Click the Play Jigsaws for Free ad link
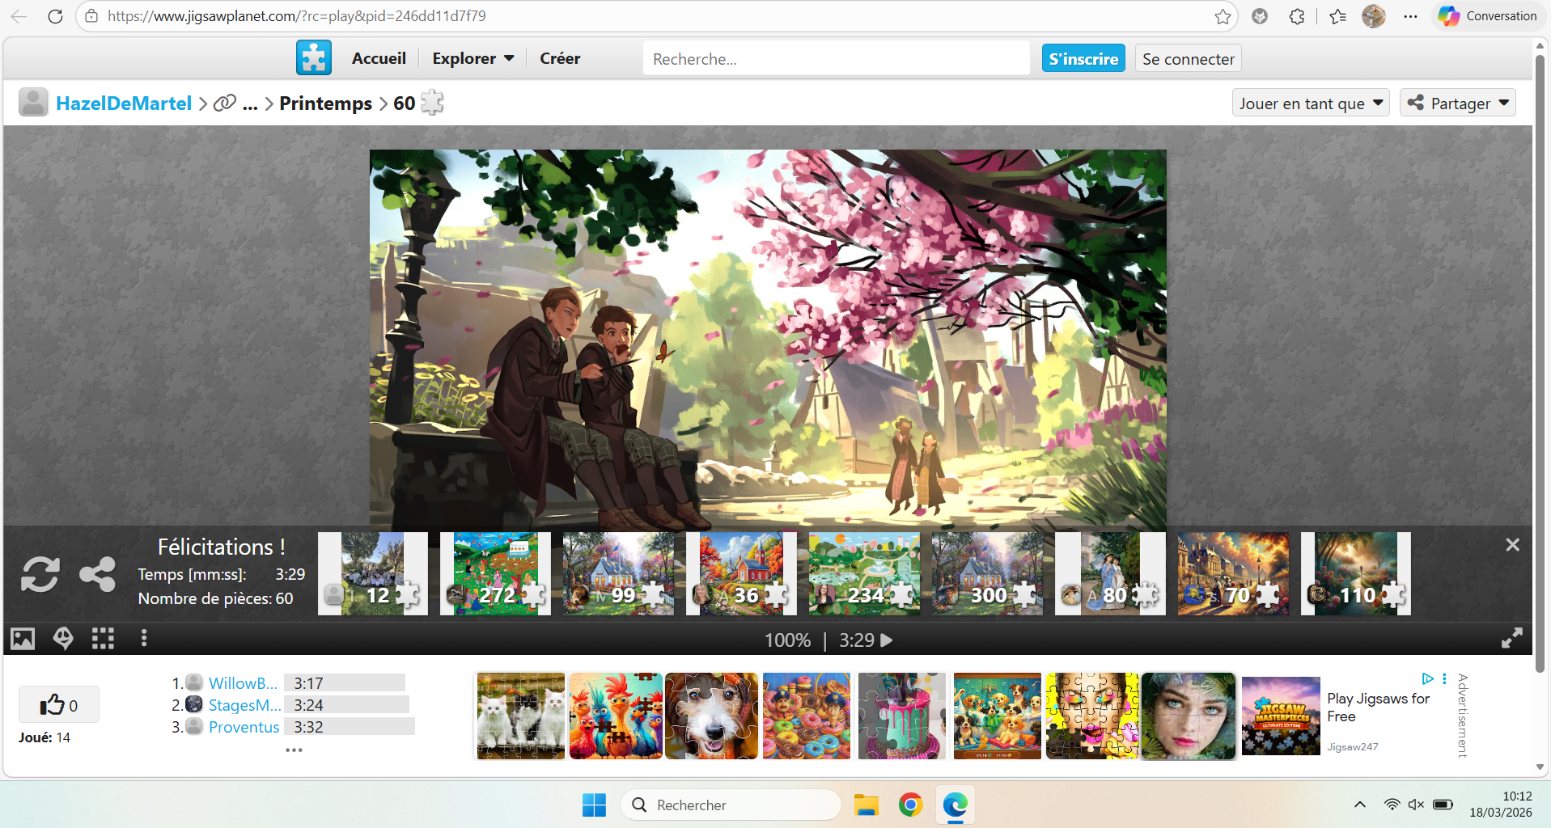Image resolution: width=1551 pixels, height=828 pixels. point(1378,708)
